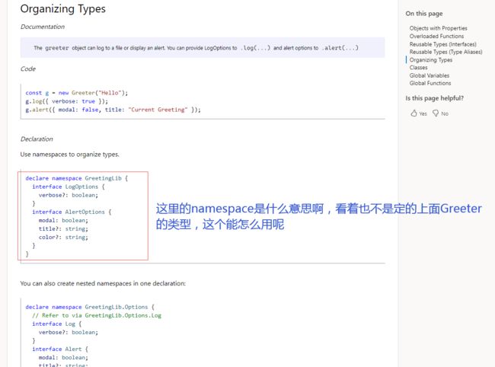Click the g.alert modal false code line
The height and width of the screenshot is (367, 495).
(x=113, y=110)
